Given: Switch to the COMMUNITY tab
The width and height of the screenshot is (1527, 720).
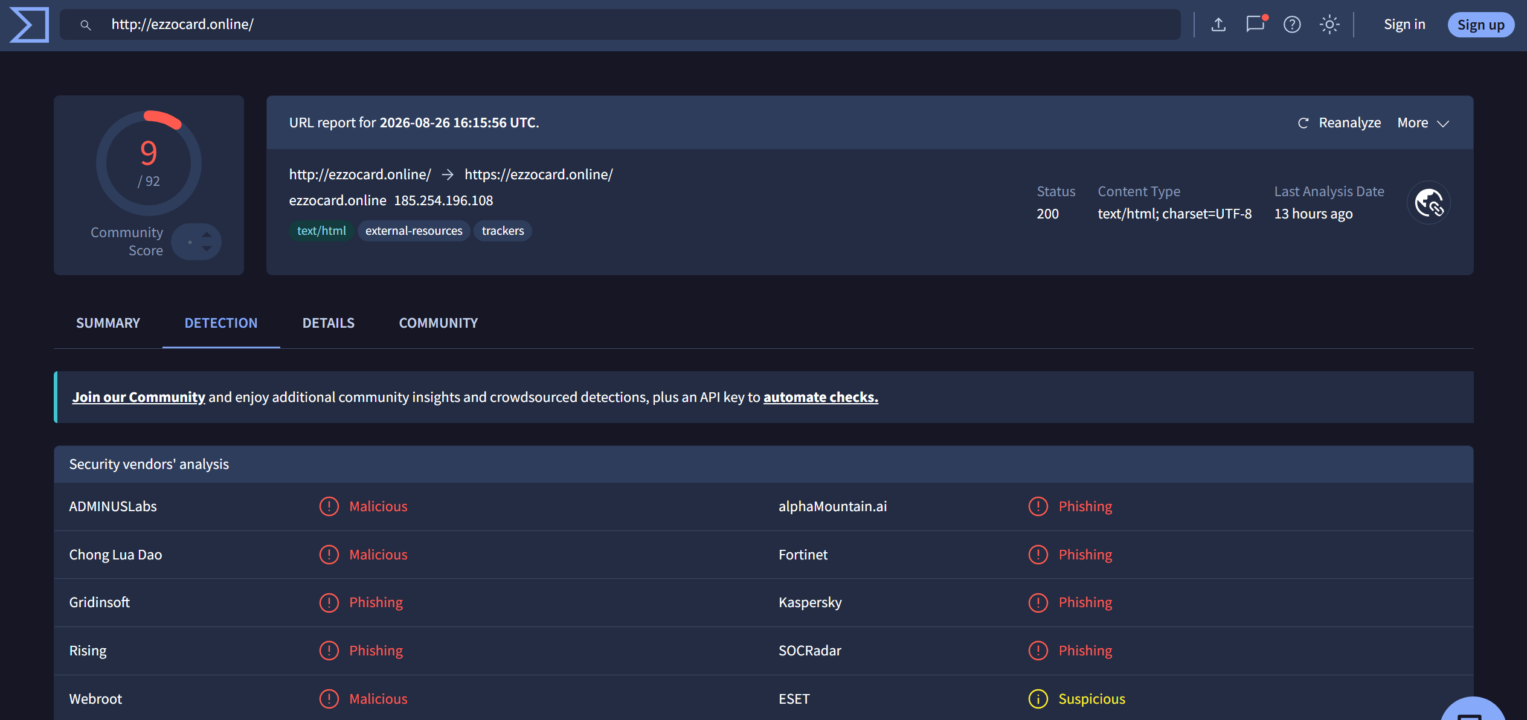Looking at the screenshot, I should coord(439,323).
